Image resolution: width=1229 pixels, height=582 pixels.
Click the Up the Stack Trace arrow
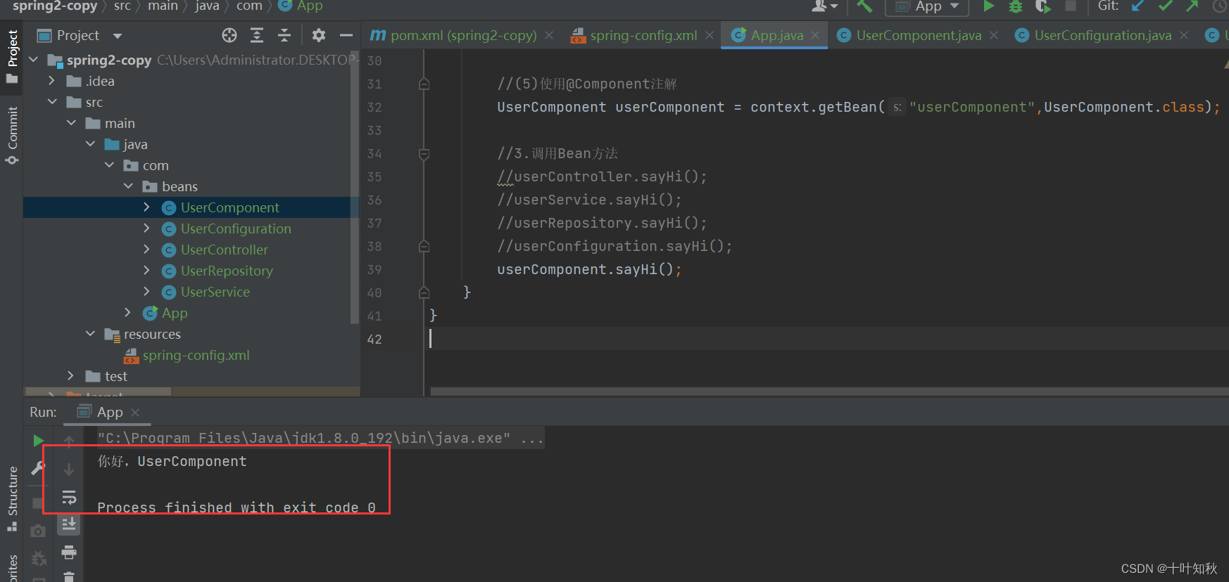coord(69,441)
